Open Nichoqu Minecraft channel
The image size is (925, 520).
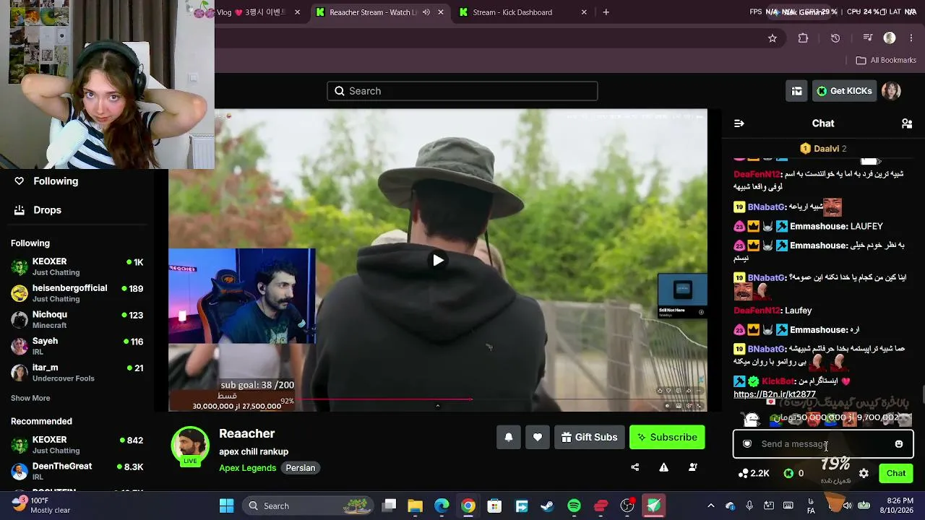(77, 320)
